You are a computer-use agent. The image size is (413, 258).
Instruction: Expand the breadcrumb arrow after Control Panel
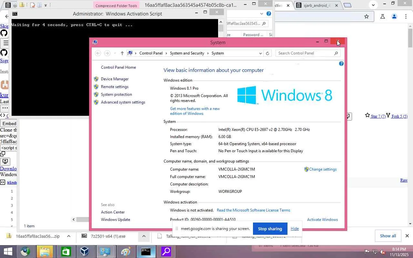[x=166, y=53]
